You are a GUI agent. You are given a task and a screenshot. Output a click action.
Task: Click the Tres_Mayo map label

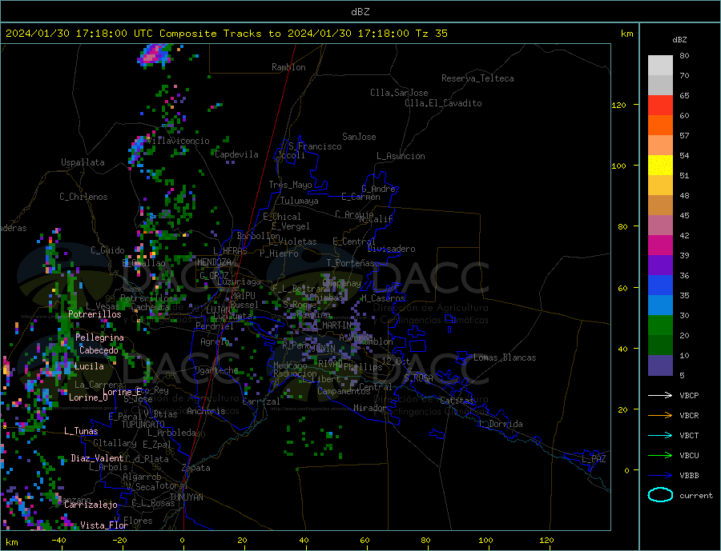(x=290, y=185)
